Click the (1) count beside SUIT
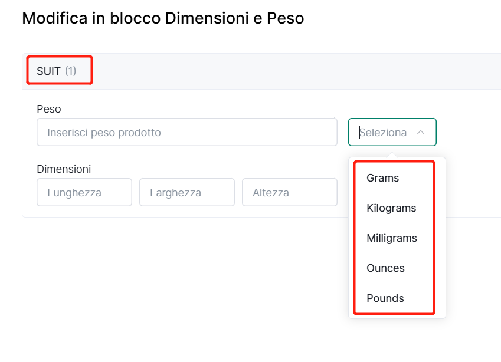The height and width of the screenshot is (362, 501). (71, 71)
